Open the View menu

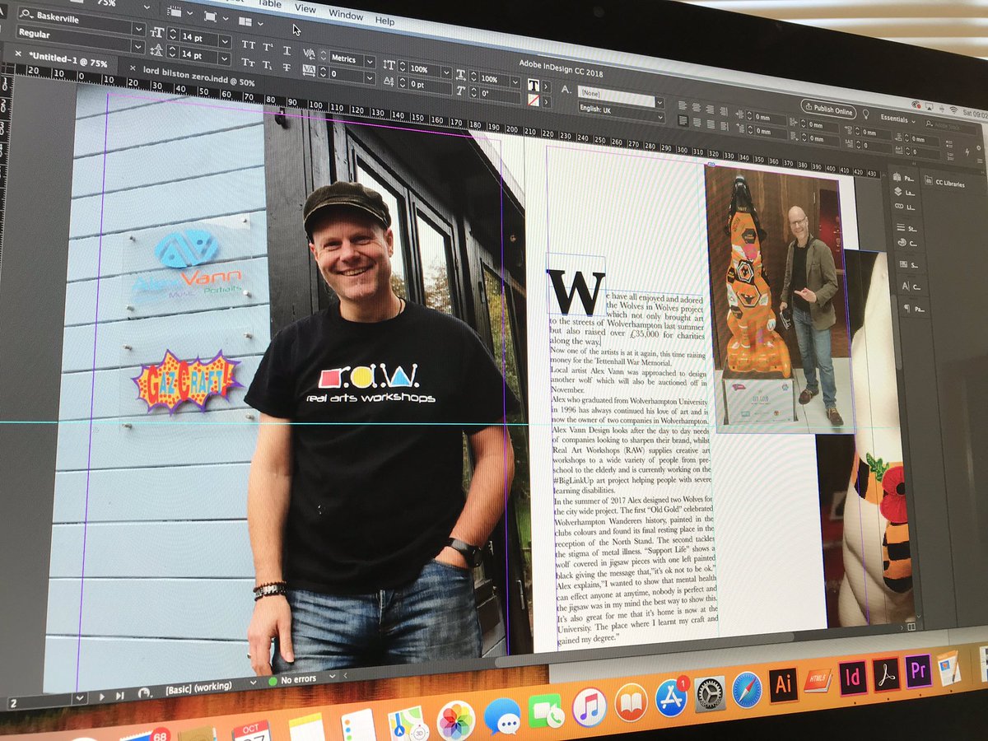click(x=305, y=8)
